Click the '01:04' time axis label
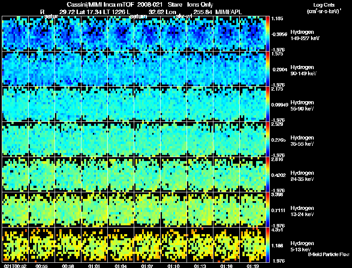The width and height of the screenshot is (352, 268). [x=121, y=266]
